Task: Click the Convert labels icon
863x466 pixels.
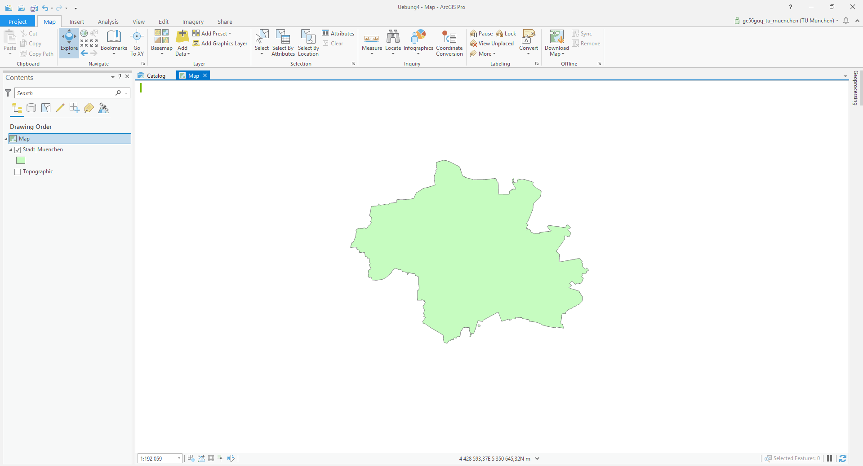Action: tap(528, 43)
